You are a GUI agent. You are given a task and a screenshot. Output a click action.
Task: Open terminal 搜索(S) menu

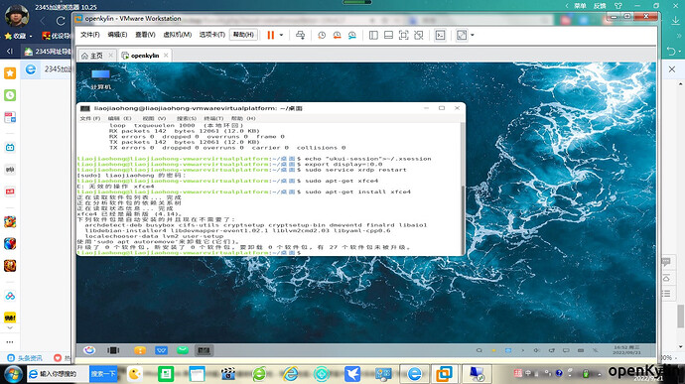[186, 118]
